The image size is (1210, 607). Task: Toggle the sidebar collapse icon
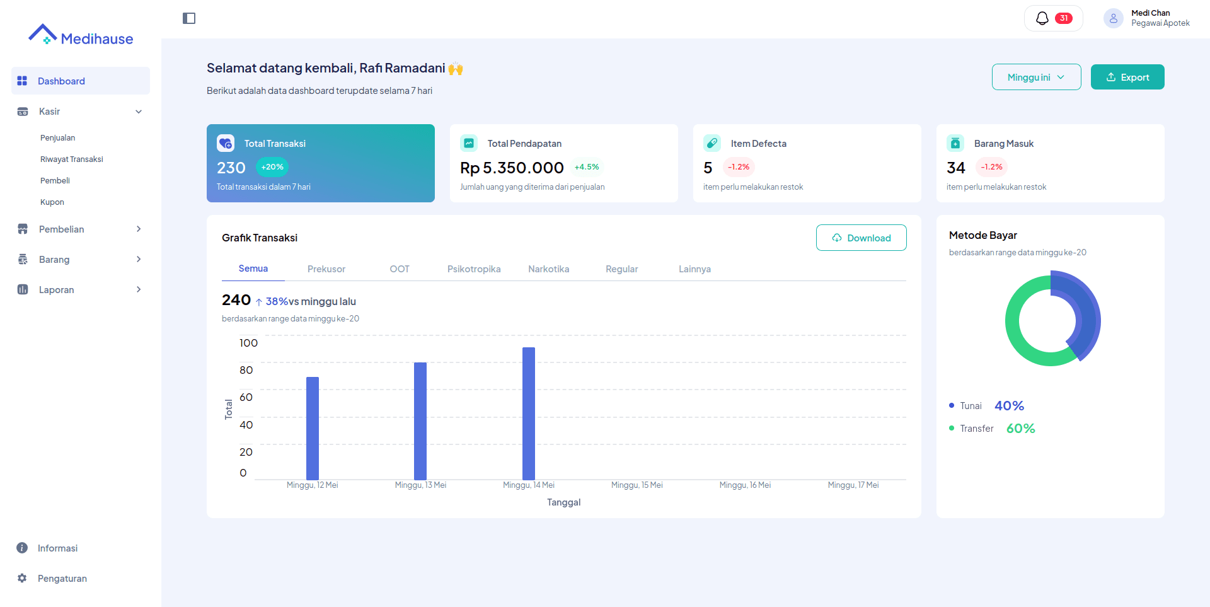tap(189, 18)
